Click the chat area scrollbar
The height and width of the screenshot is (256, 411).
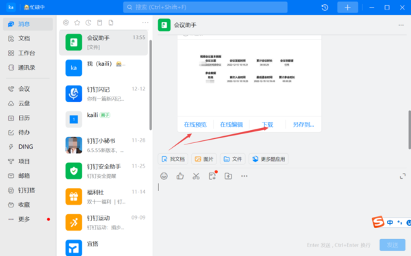pyautogui.click(x=410, y=129)
